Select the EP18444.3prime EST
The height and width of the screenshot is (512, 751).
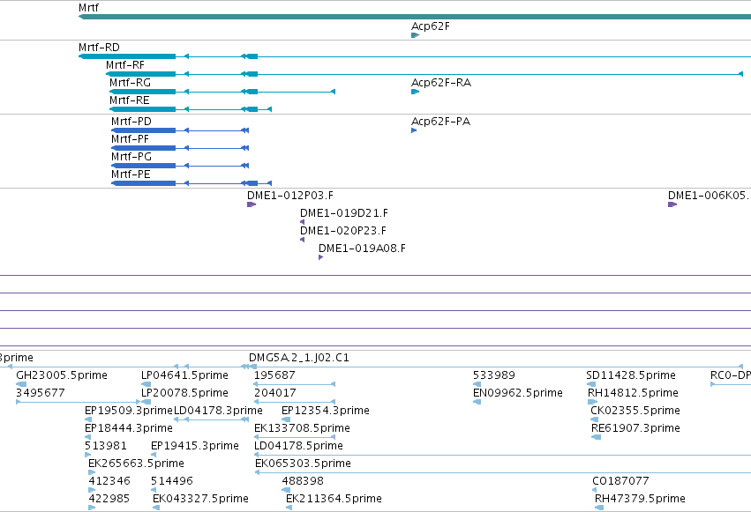tap(87, 437)
